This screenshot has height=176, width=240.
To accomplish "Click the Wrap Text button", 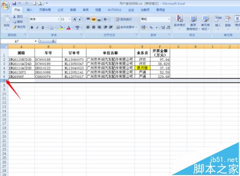I will pos(124,19).
